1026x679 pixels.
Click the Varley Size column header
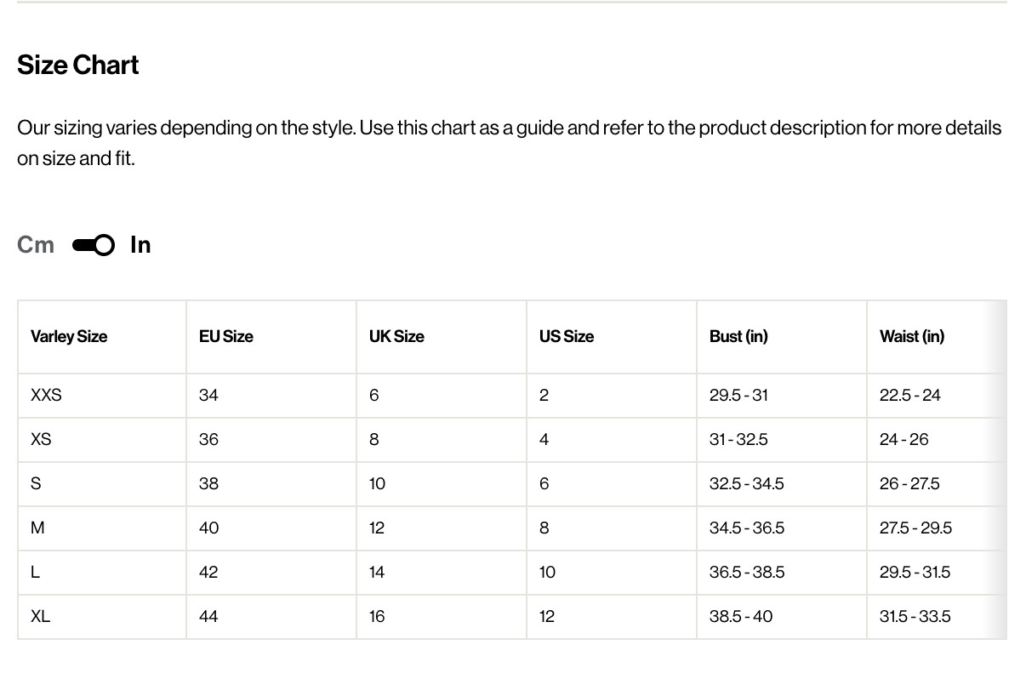(x=69, y=336)
